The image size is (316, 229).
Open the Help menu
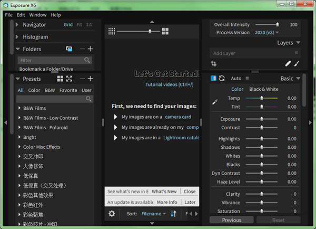tap(56, 15)
